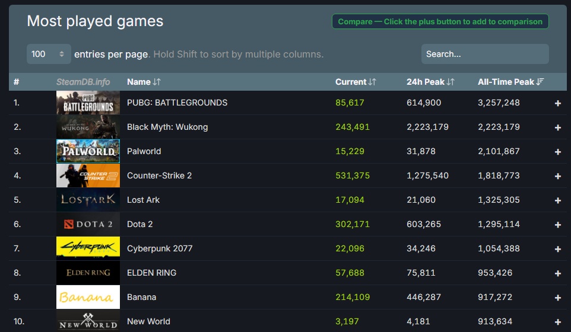Click plus icon in Dota 2 row
This screenshot has width=571, height=332.
pos(557,225)
